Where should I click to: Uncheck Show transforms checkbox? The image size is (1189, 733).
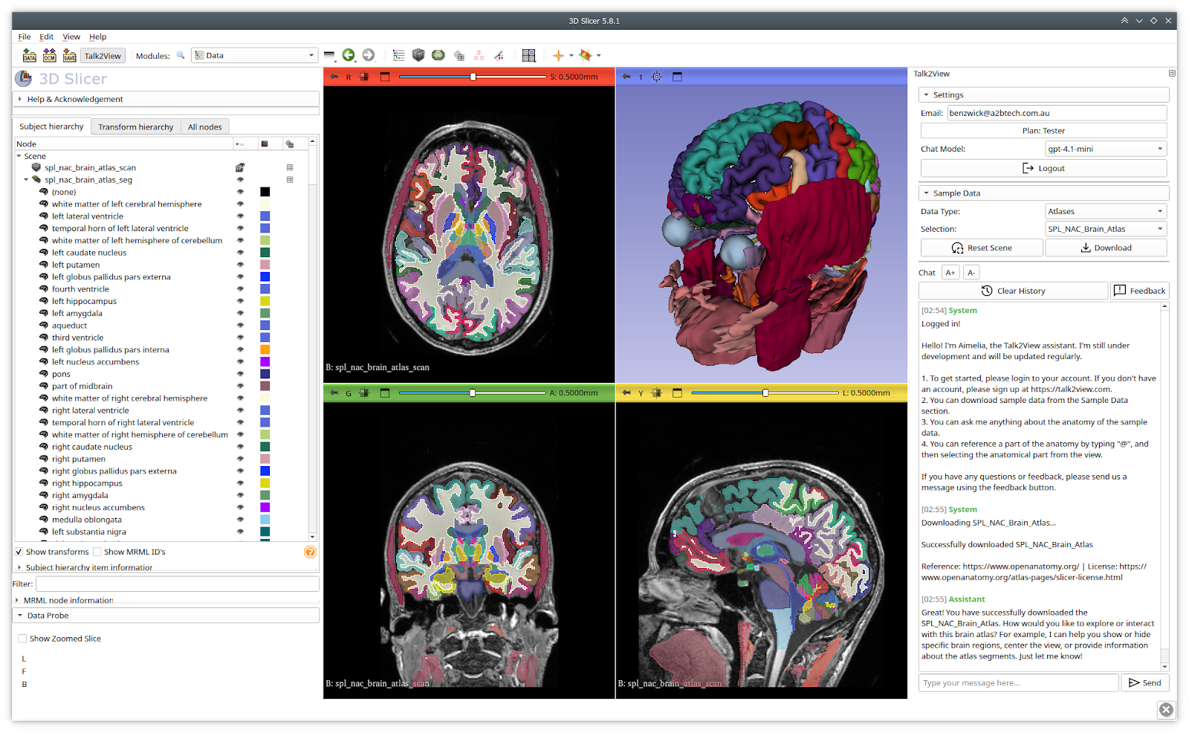(x=19, y=552)
